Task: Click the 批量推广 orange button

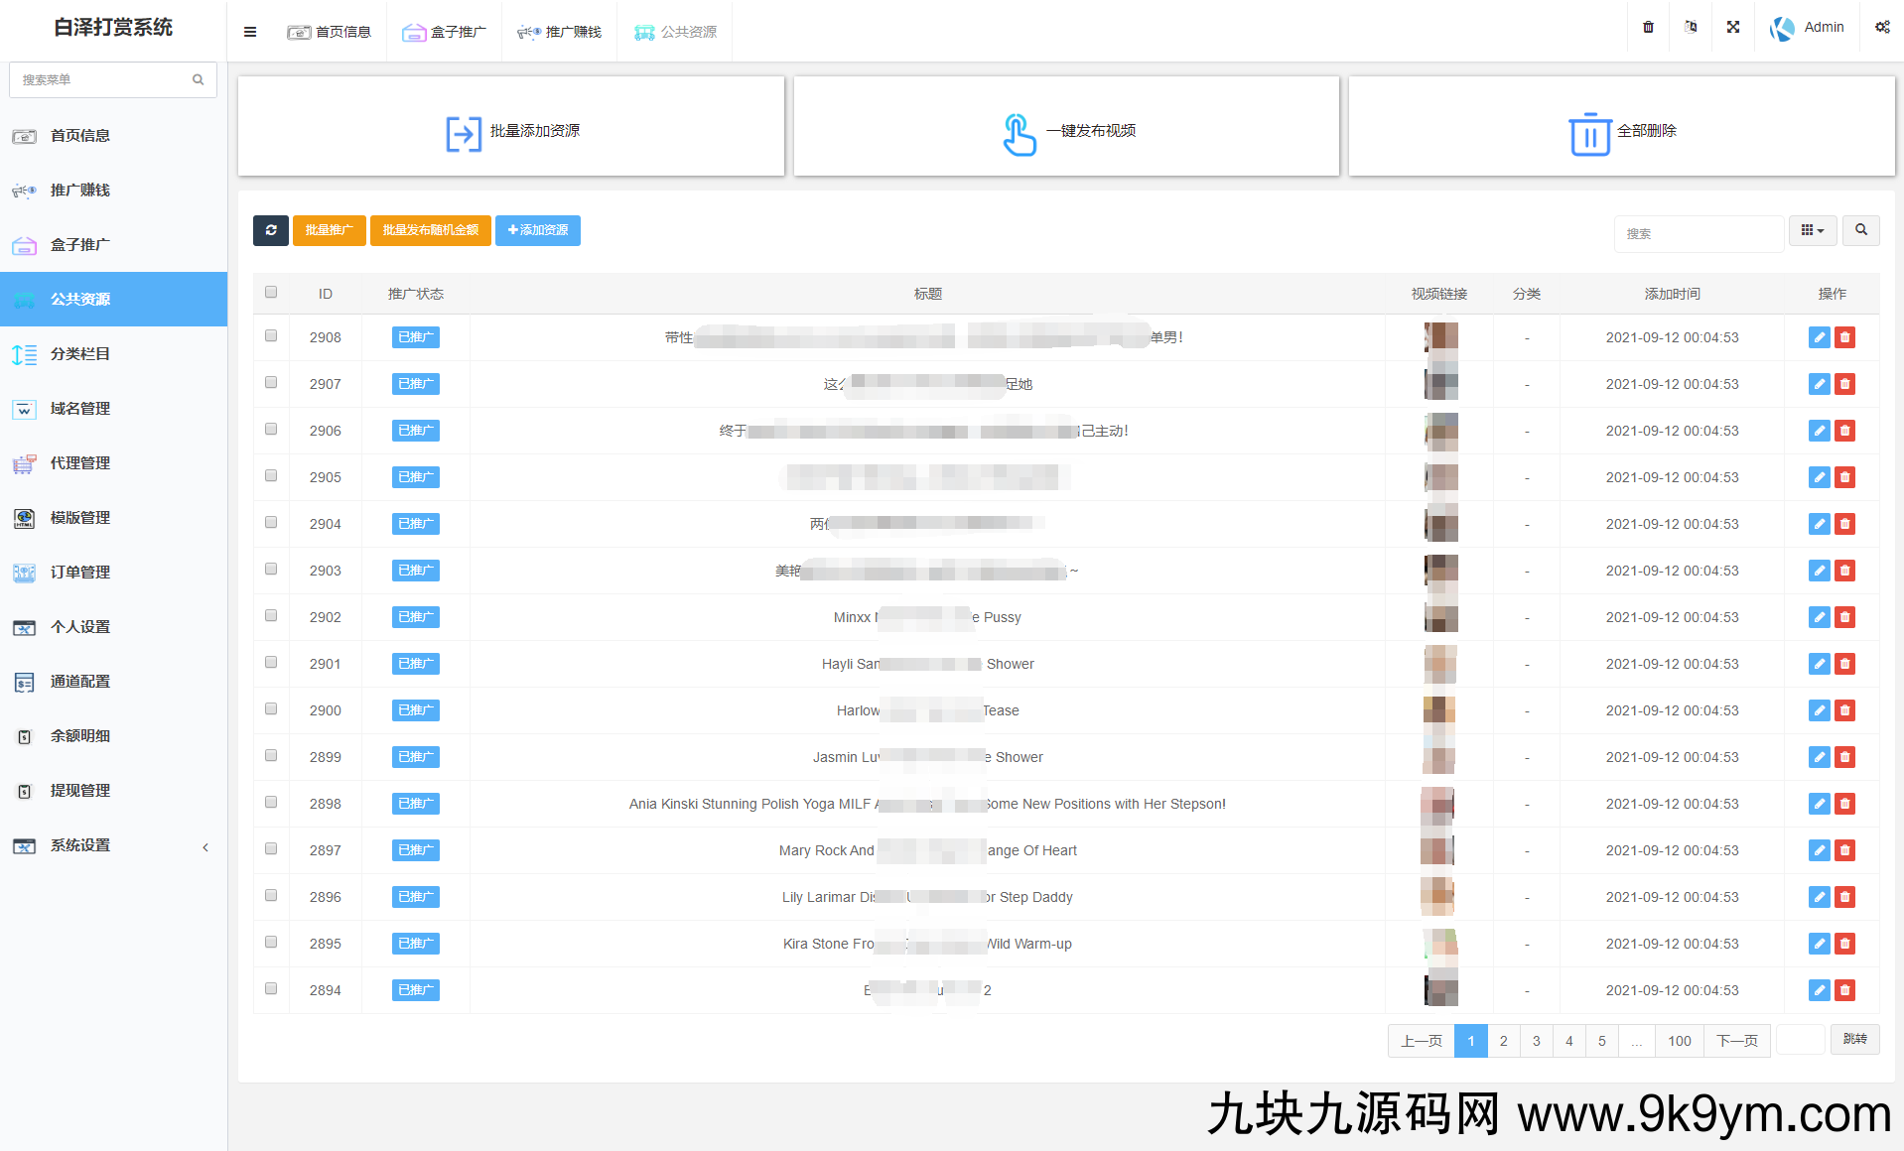Action: [329, 230]
